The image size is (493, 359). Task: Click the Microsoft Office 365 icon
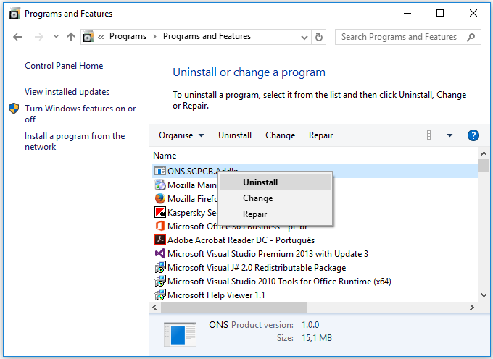[160, 227]
